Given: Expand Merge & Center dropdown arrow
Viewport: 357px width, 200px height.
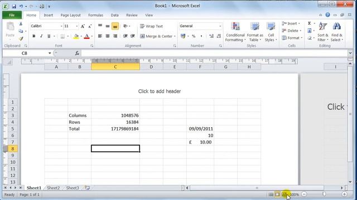Looking at the screenshot, I should 175,36.
